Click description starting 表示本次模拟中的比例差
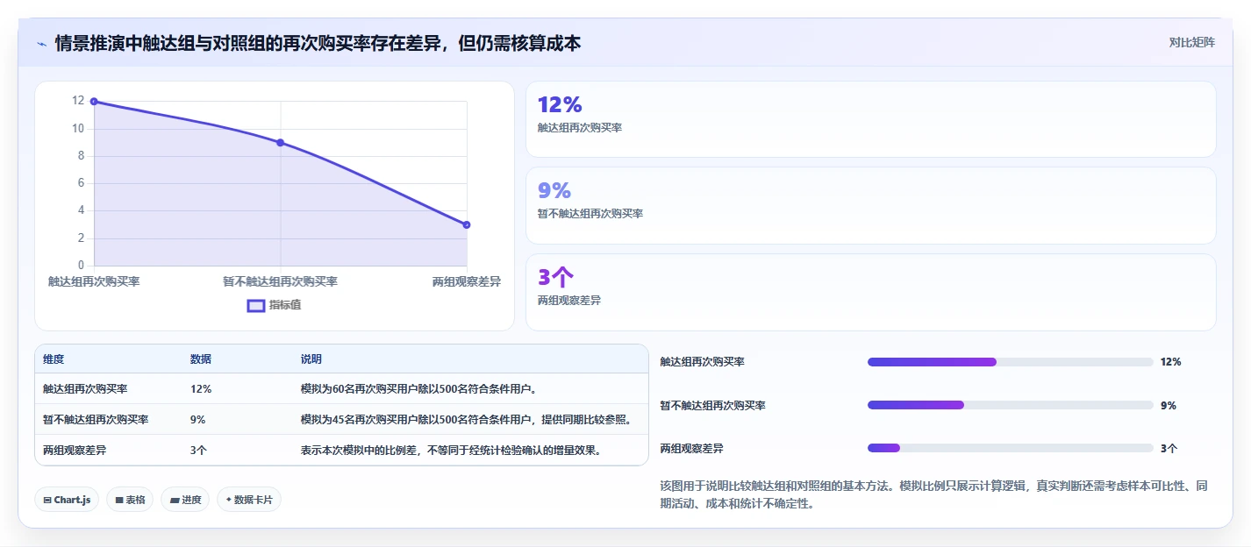1251x547 pixels. tap(451, 450)
